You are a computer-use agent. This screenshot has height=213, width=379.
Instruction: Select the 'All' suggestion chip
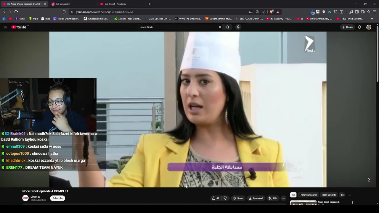293,195
